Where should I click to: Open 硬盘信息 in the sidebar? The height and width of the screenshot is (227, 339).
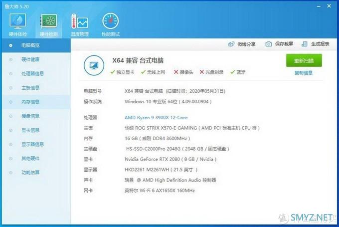tap(36, 116)
